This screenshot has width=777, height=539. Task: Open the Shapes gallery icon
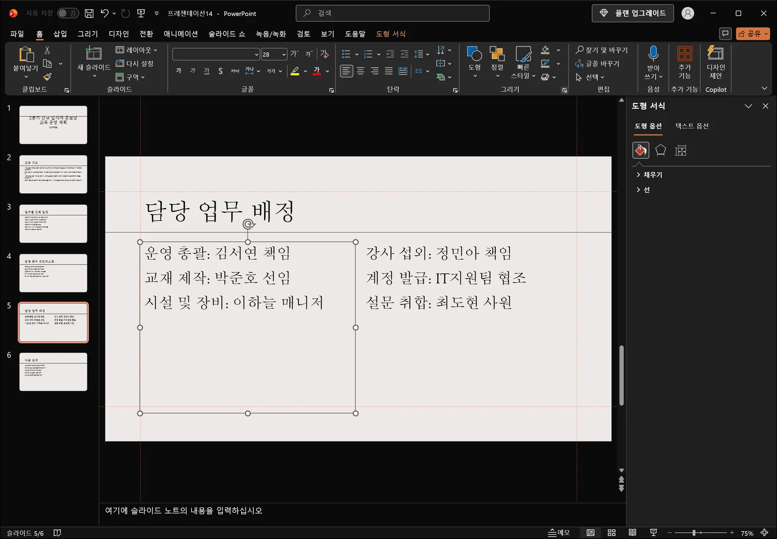[x=474, y=54]
